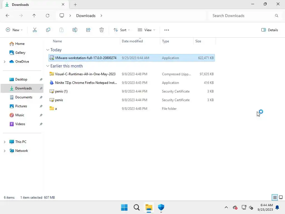Expand chevron before Downloads in address bar
The height and width of the screenshot is (214, 285).
pyautogui.click(x=70, y=16)
